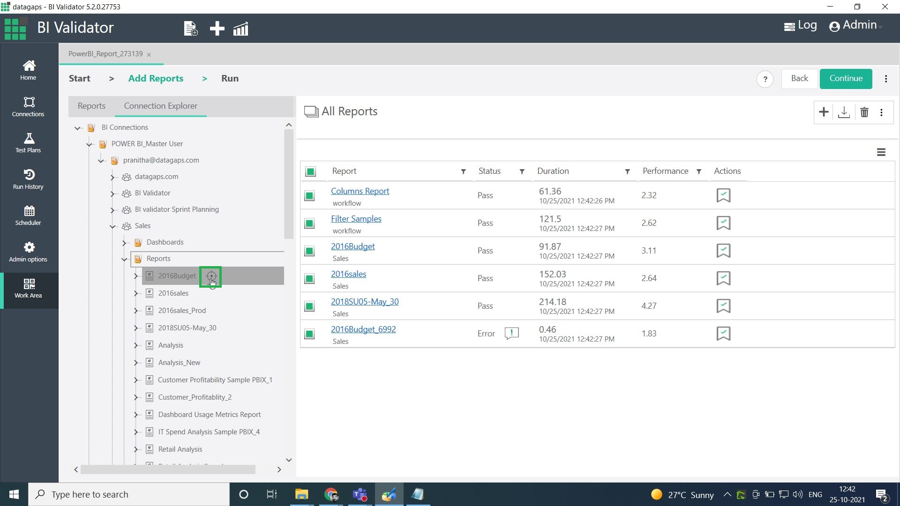Viewport: 900px width, 506px height.
Task: Open the Status column filter dropdown
Action: coord(522,171)
